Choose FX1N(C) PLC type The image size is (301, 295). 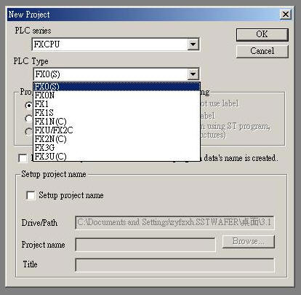click(x=116, y=122)
